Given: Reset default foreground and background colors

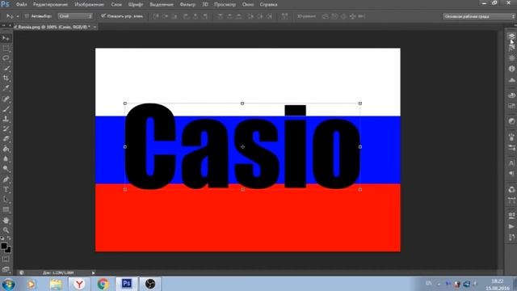Looking at the screenshot, I should tap(2, 238).
